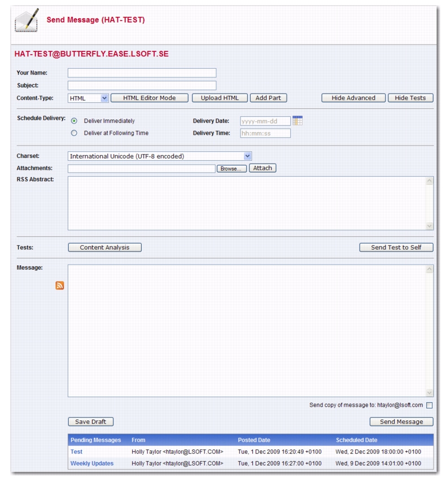
Task: Focus the Delivery Time hh:mm:ss field
Action: pyautogui.click(x=265, y=133)
